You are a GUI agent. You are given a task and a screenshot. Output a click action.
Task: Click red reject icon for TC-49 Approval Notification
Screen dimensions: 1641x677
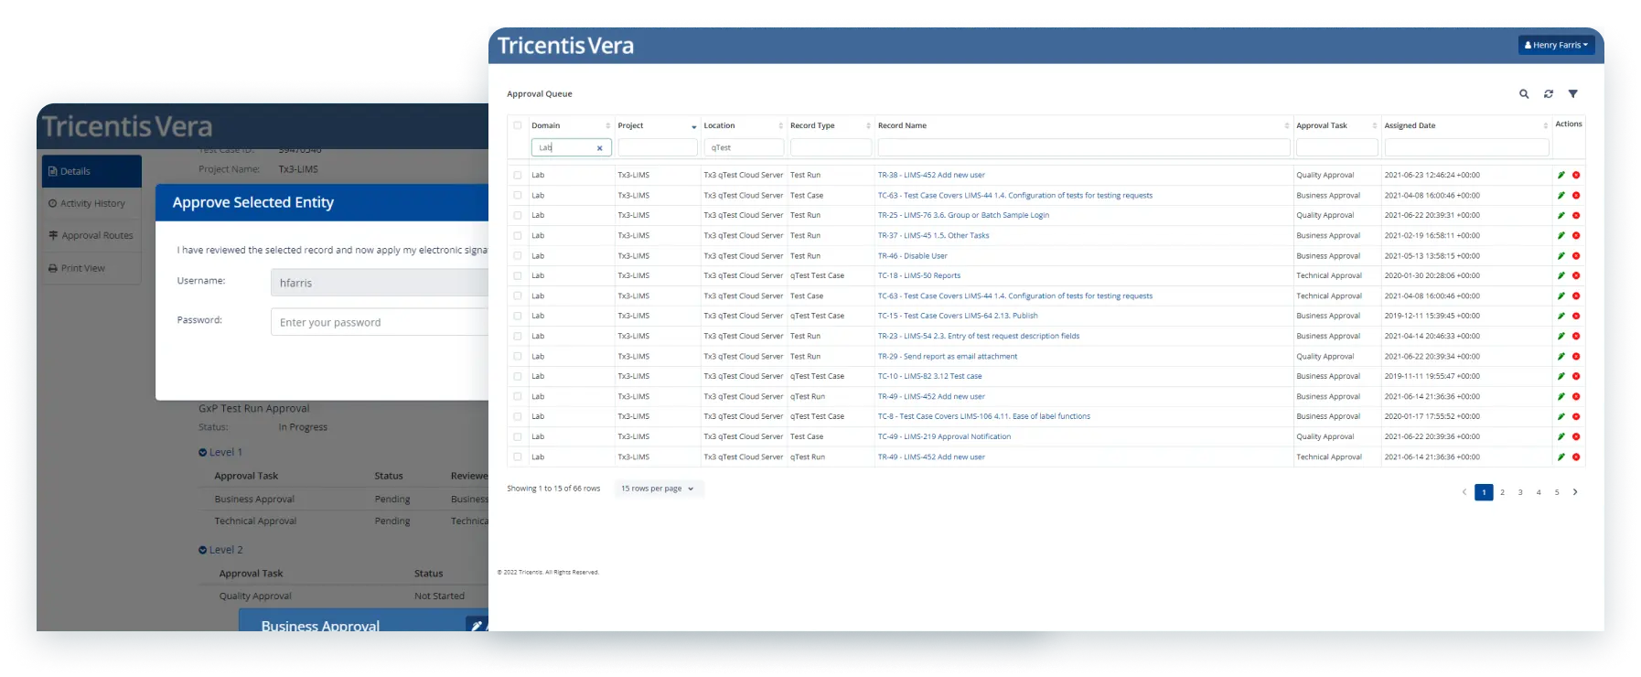[x=1576, y=437]
